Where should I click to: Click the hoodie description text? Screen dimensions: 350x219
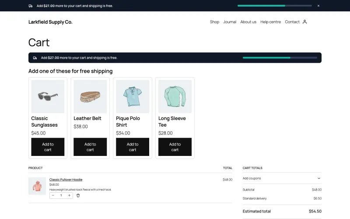click(80, 190)
